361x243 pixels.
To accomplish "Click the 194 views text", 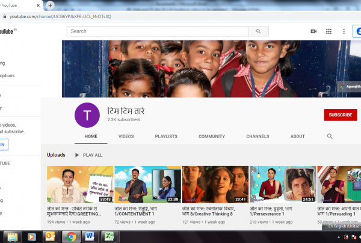I will pyautogui.click(x=56, y=222).
